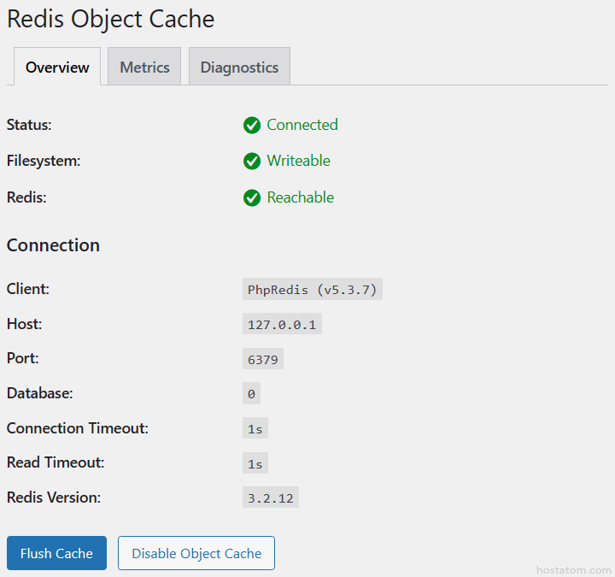Switch to the Overview tab
Viewport: 615px width, 577px height.
pyautogui.click(x=57, y=67)
